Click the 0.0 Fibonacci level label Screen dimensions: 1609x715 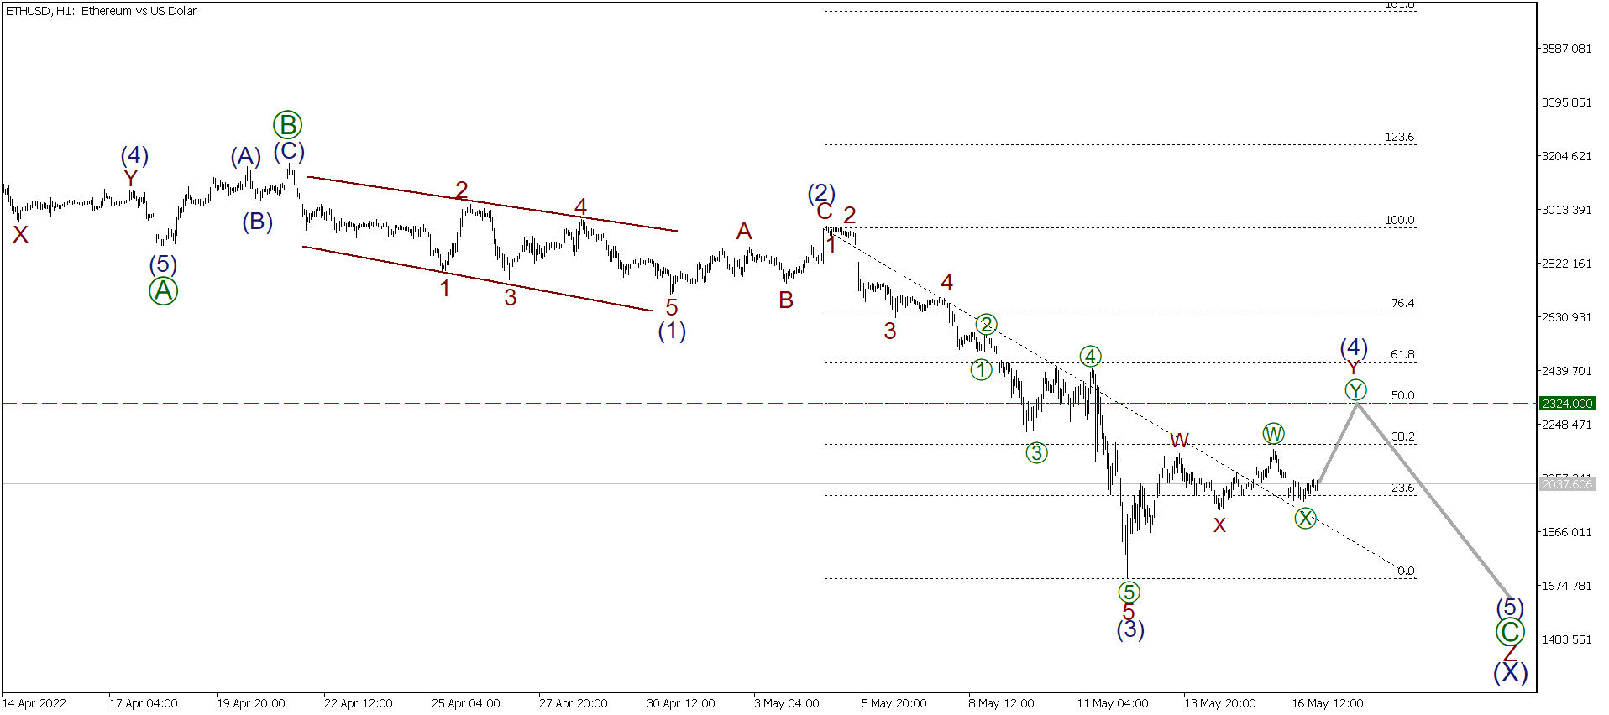coord(1406,571)
